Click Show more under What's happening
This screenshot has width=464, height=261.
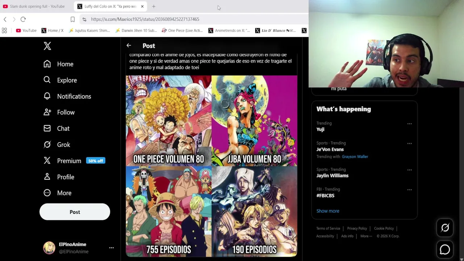(x=328, y=211)
